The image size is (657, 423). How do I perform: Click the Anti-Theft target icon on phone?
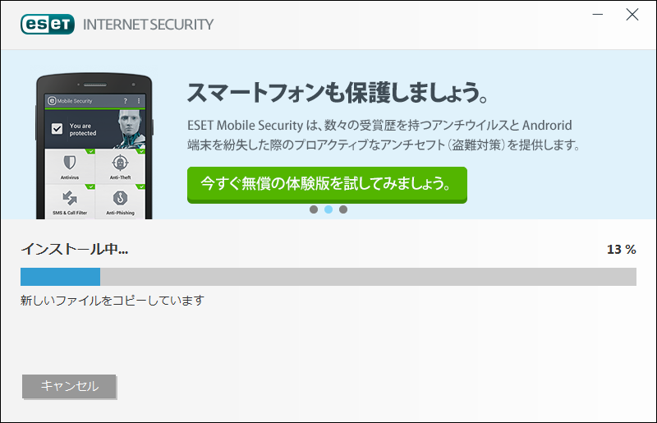[x=120, y=163]
